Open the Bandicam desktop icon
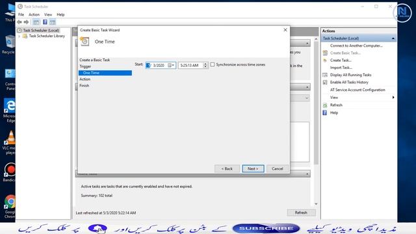The image size is (416, 234). [x=10, y=172]
